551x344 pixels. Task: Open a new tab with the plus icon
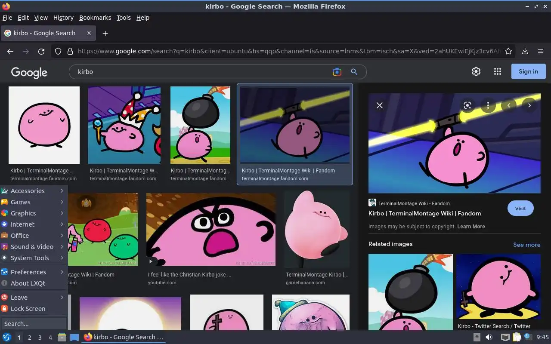(x=105, y=33)
